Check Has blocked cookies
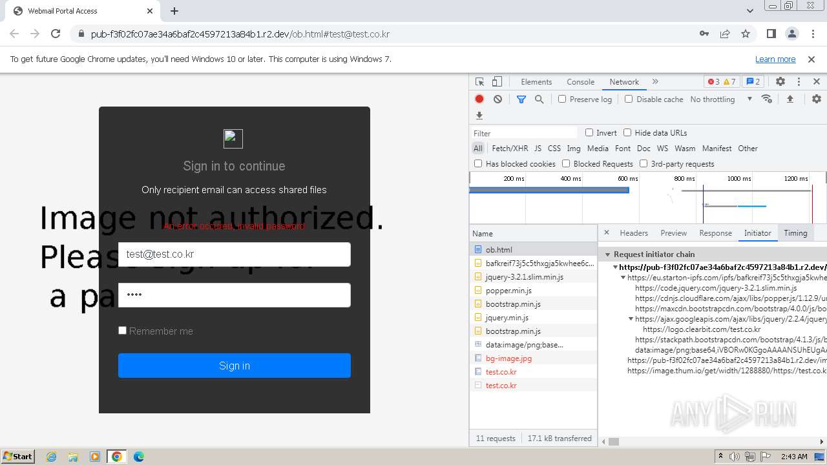This screenshot has width=827, height=465. (x=478, y=163)
